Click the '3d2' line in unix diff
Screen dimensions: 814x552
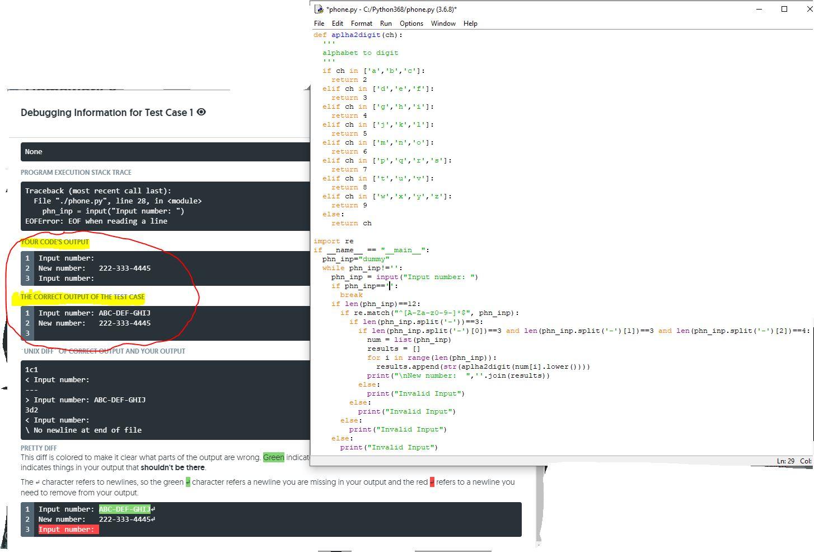(x=32, y=410)
